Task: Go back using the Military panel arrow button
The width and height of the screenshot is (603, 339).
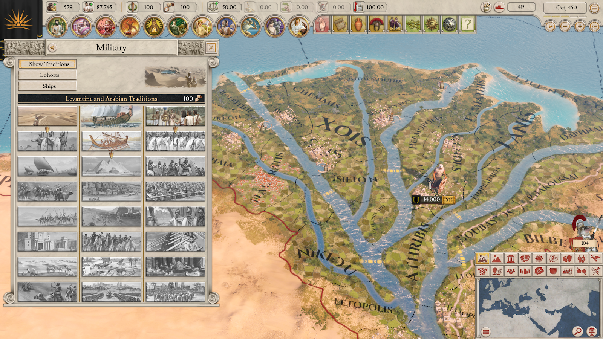Action: click(53, 48)
